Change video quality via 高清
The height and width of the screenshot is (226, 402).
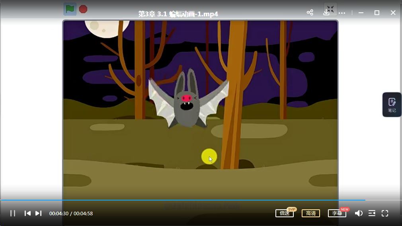310,213
